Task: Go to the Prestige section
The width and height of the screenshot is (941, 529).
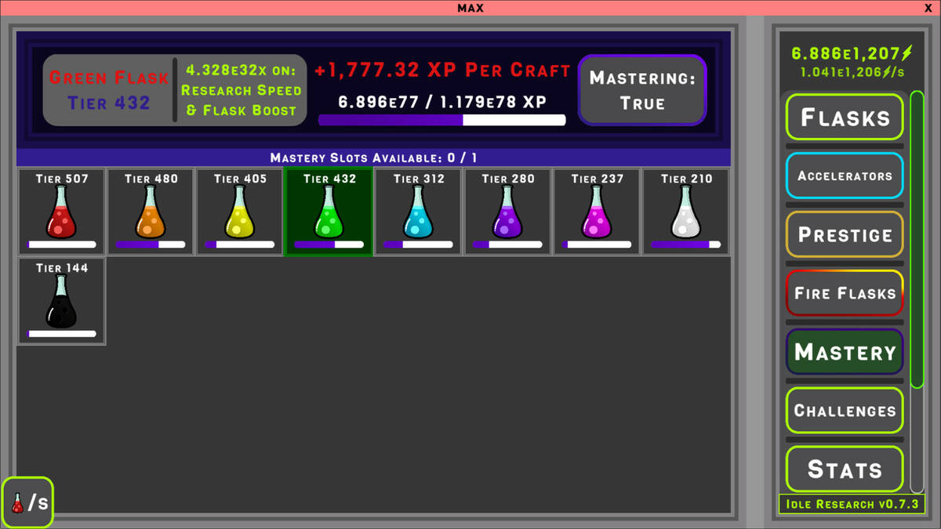Action: pos(845,234)
